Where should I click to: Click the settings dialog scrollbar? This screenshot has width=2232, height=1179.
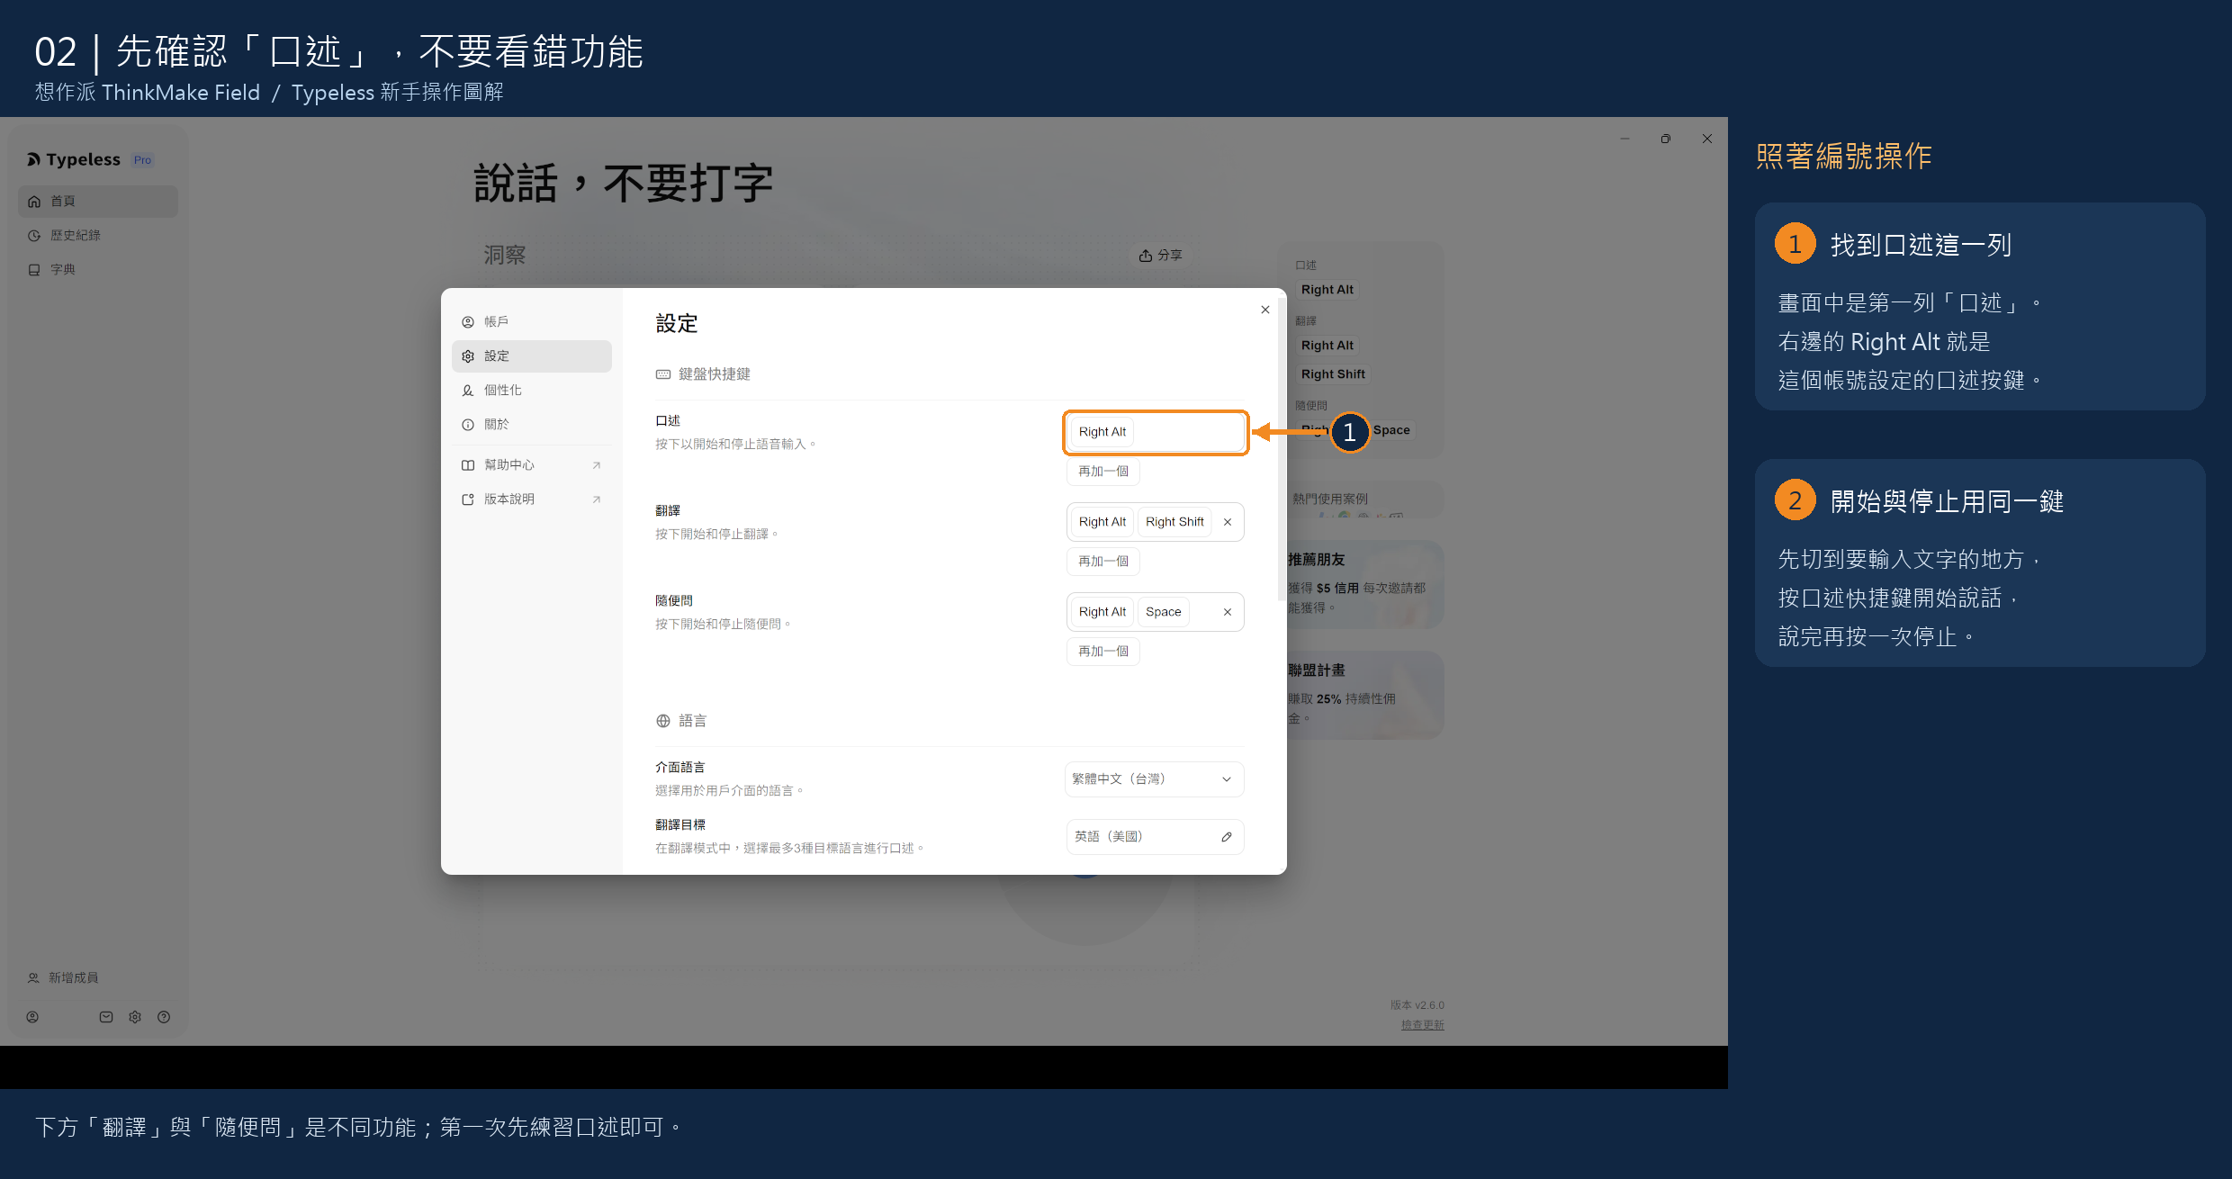tap(1282, 450)
